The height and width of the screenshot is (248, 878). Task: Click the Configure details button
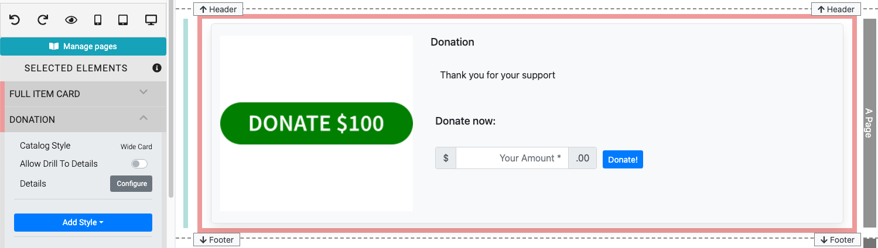131,184
